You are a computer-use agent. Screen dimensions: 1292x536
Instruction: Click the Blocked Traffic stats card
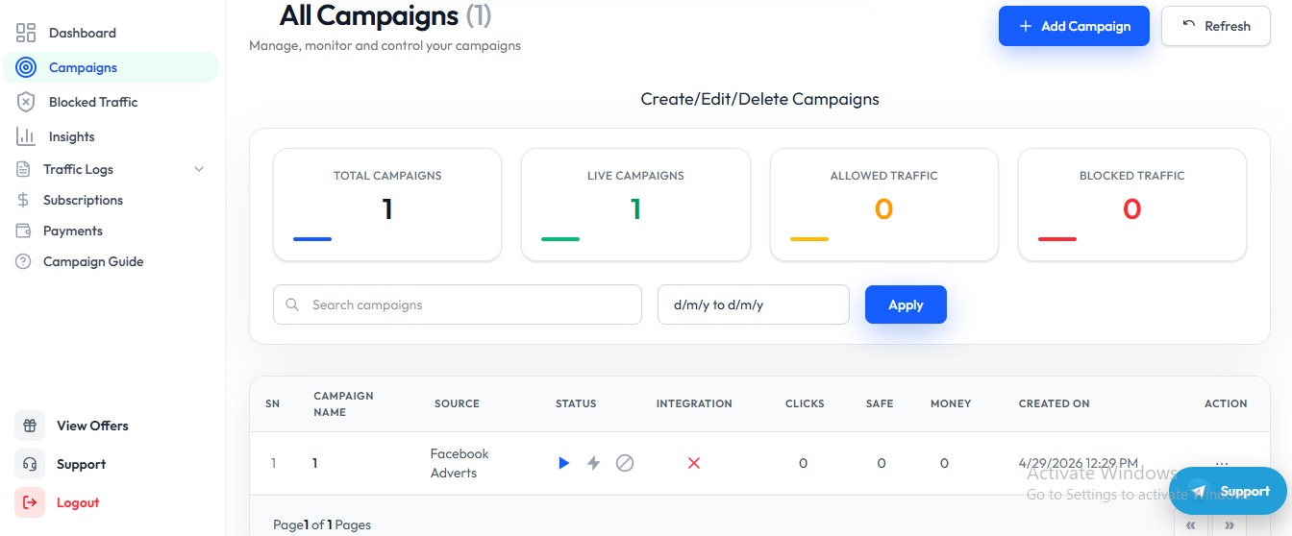point(1132,205)
